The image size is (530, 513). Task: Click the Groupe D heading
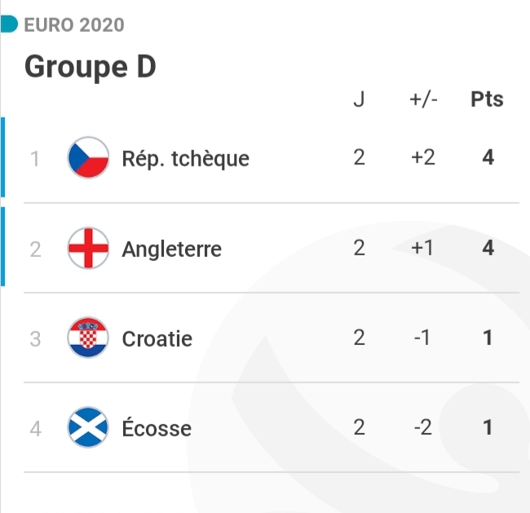point(90,67)
